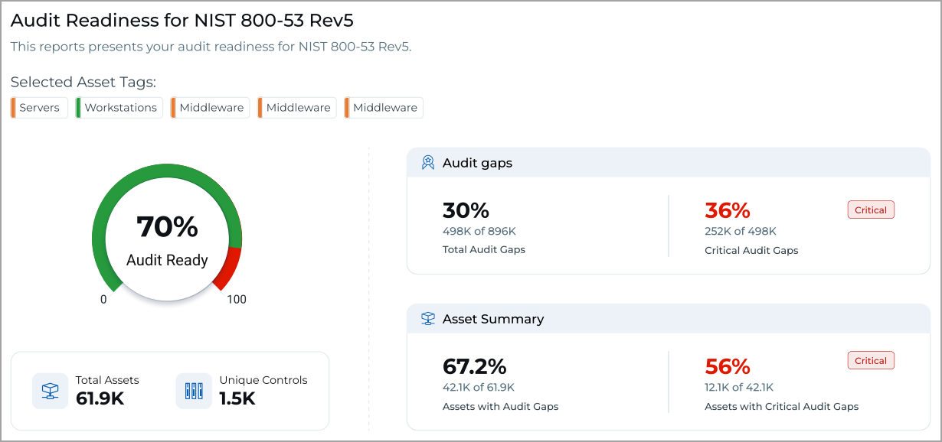Click the red 36% critical gaps value

(728, 210)
